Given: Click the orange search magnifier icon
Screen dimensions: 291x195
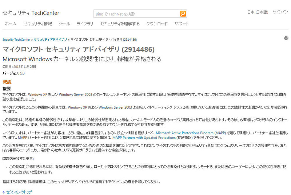Looking at the screenshot, I should click(x=183, y=14).
